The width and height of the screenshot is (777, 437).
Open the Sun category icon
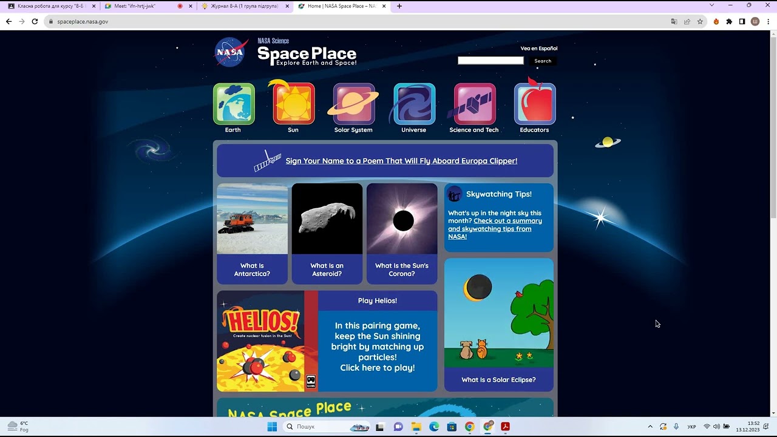pos(293,104)
